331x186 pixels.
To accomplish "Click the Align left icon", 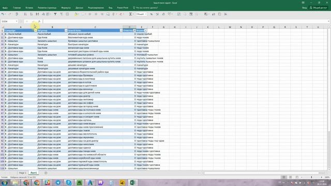I will [89, 14].
